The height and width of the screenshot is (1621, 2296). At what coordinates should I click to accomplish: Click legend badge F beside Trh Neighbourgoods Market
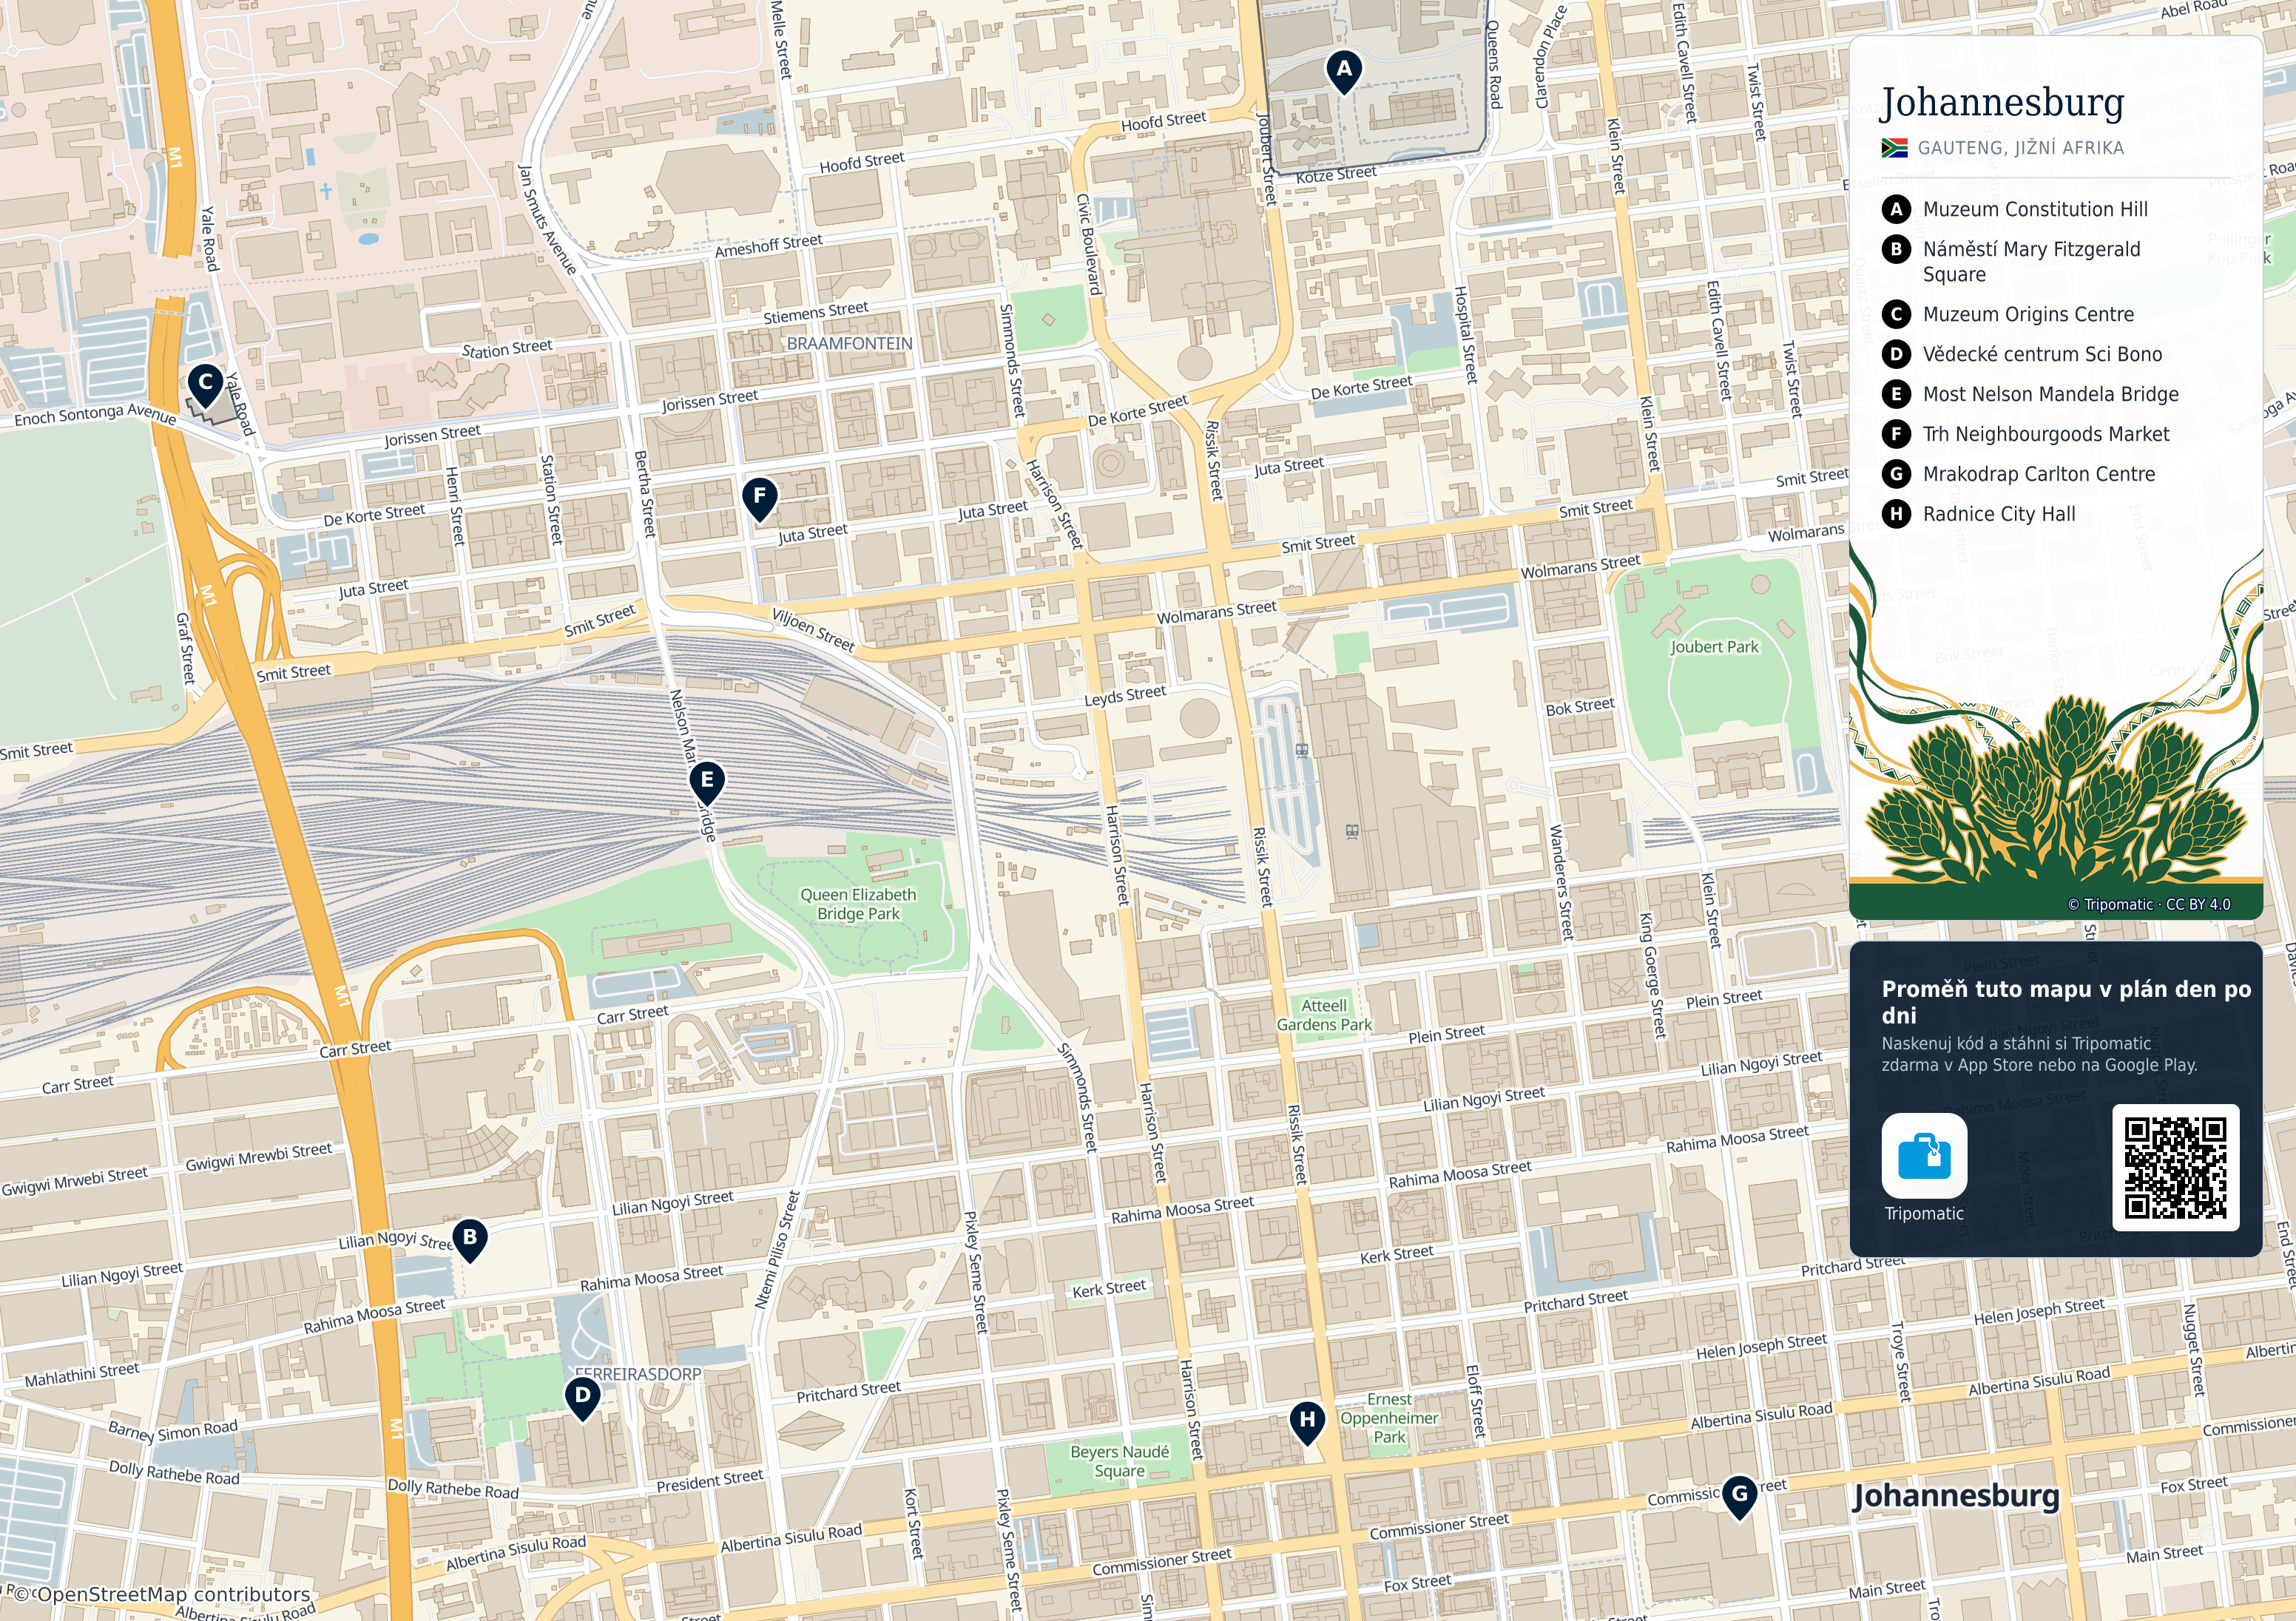tap(1896, 434)
